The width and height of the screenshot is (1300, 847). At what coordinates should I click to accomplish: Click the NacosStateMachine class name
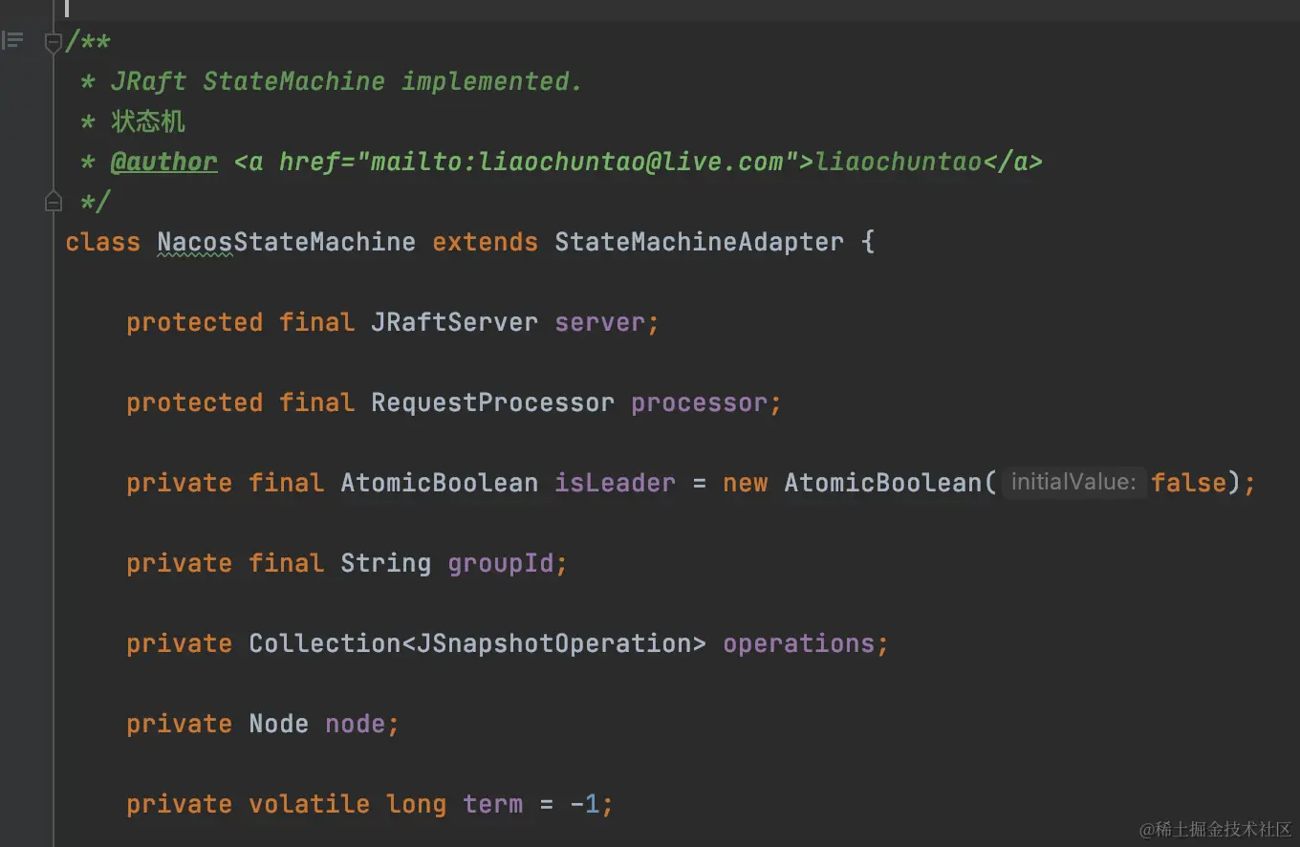(x=286, y=242)
